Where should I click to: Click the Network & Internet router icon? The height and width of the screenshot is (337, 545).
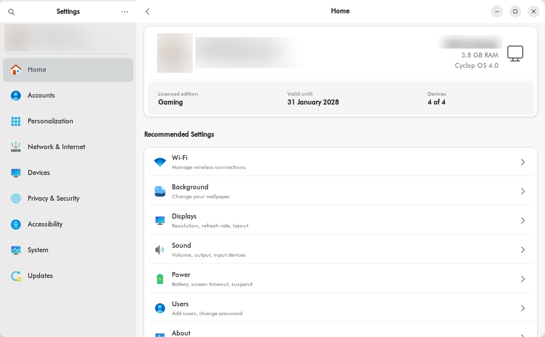coord(16,147)
